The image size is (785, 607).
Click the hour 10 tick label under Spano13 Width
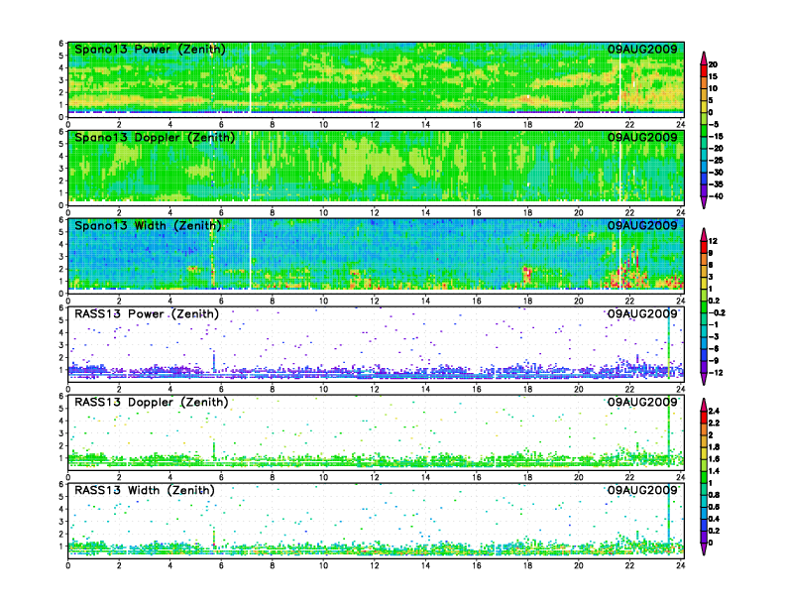(x=323, y=301)
